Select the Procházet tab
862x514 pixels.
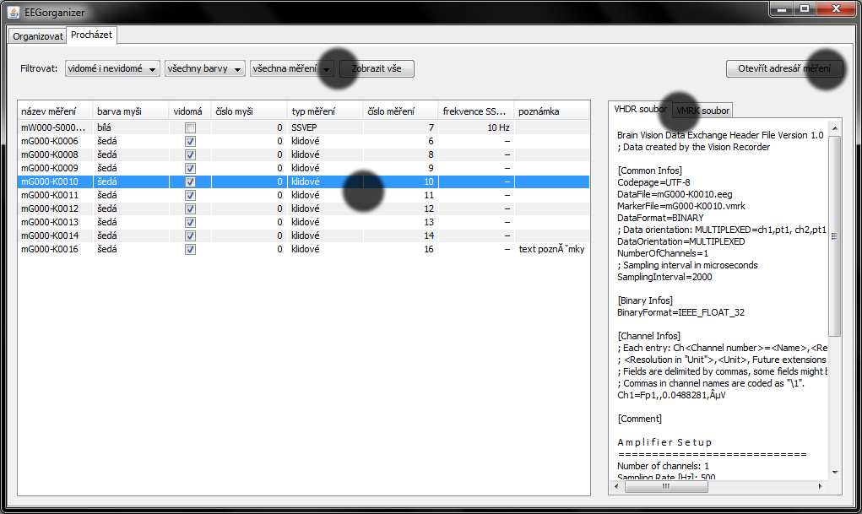(91, 35)
